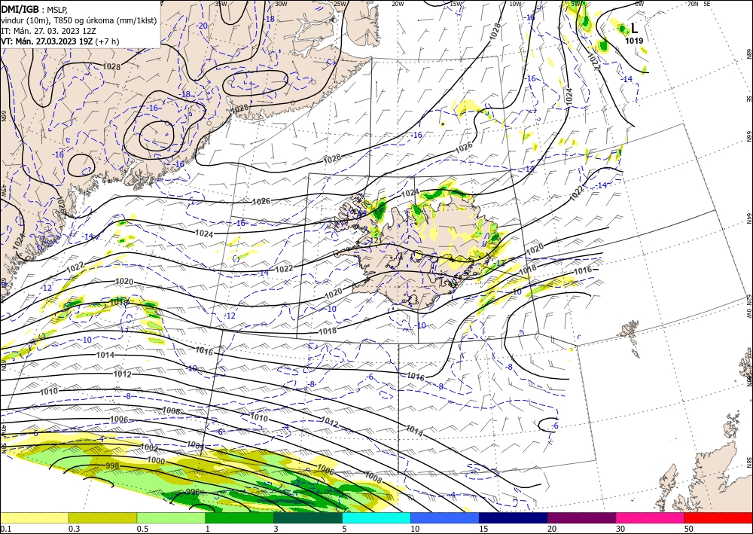The width and height of the screenshot is (753, 534).
Task: Click the '35W' longitude label
Action: coord(221,4)
